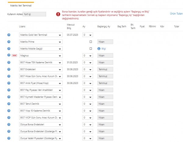Image resolution: width=183 pixels, height=142 pixels.
Task: Open Ay month dropdown for Matriks Gold Veri Terminali
Action: click(x=88, y=35)
